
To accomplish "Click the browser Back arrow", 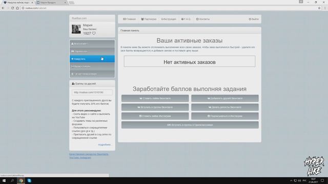I will tap(3, 8).
